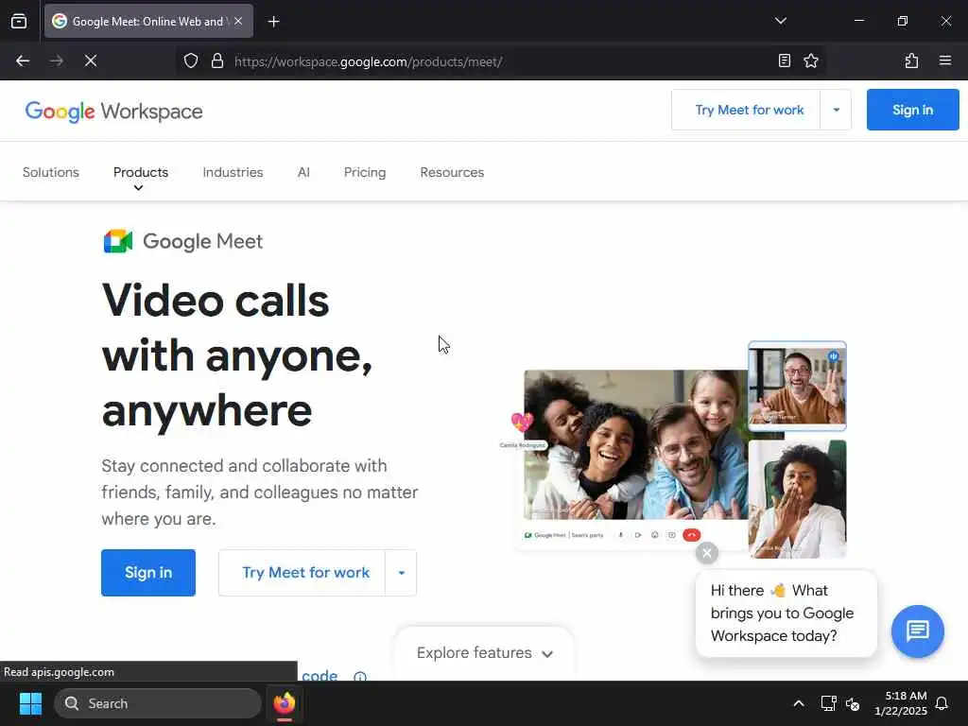Open the notifications bell icon
Viewport: 968px width, 726px height.
tap(942, 703)
